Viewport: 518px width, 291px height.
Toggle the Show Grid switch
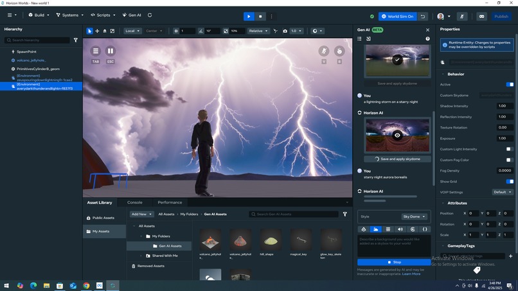click(510, 181)
